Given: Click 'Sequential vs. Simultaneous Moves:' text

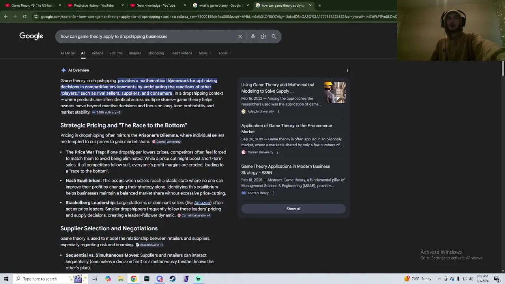Looking at the screenshot, I should (x=103, y=255).
